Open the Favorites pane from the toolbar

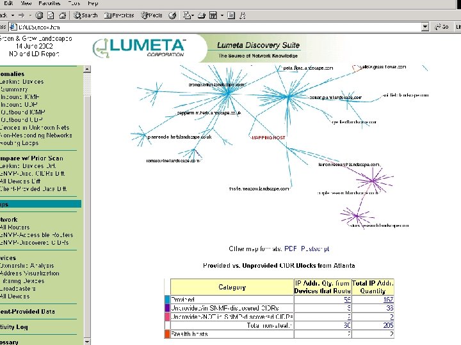(x=119, y=15)
